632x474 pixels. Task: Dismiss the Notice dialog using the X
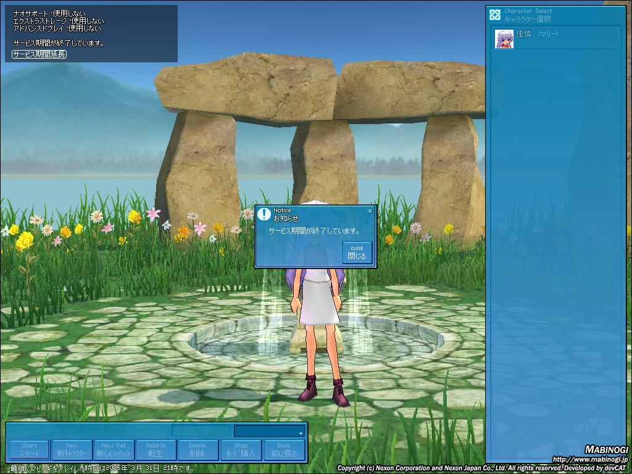370,211
